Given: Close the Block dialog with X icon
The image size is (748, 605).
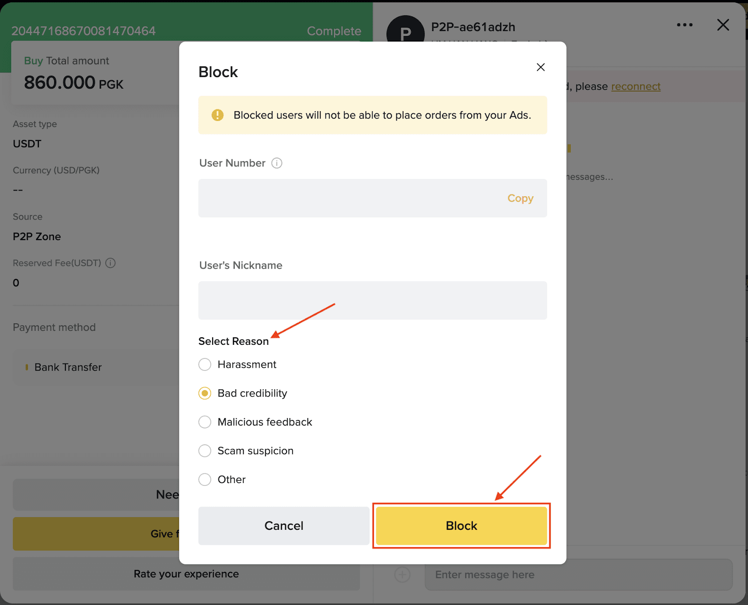Looking at the screenshot, I should (540, 67).
